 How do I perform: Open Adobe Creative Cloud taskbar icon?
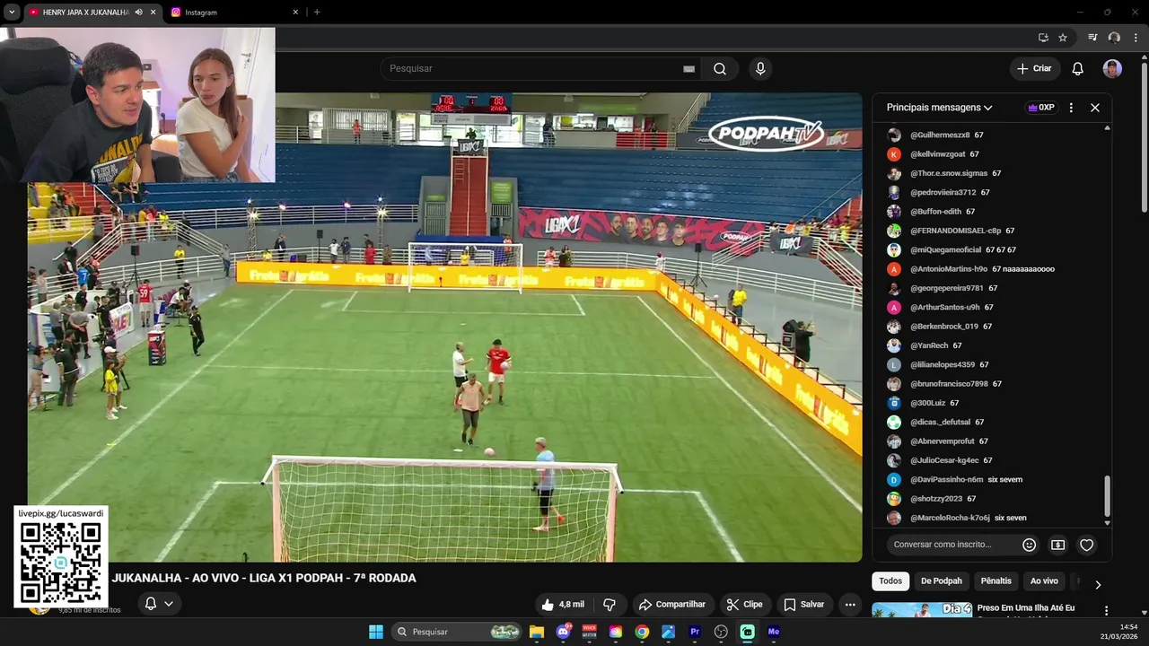coord(615,632)
